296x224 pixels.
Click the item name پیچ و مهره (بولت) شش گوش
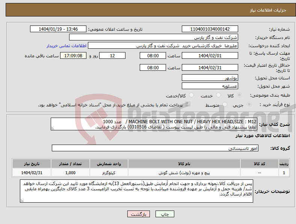184,173
